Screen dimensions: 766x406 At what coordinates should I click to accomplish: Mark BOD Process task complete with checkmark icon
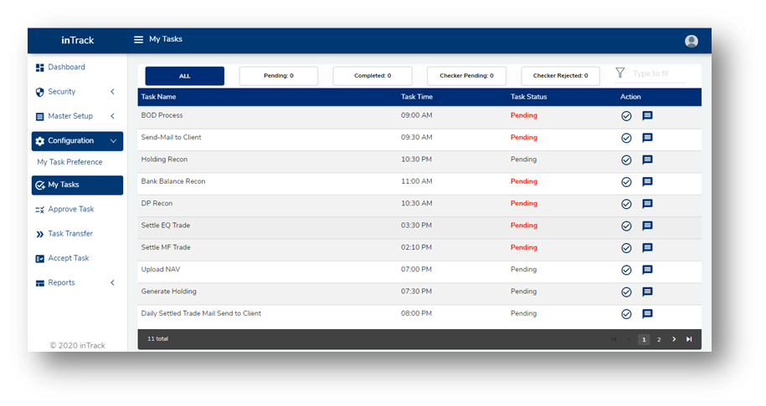click(626, 116)
